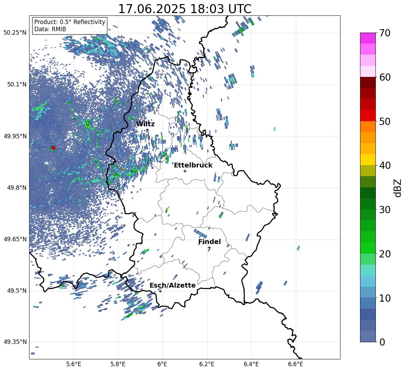Viewport: 406px width, 371px height.
Task: Click the longitude label 6.6°E
Action: coord(296,364)
